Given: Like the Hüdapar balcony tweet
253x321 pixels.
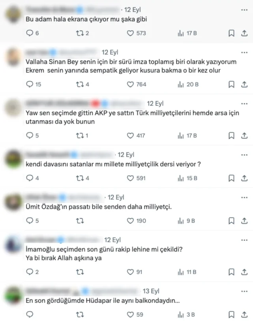Looking at the screenshot, I should (x=135, y=314).
